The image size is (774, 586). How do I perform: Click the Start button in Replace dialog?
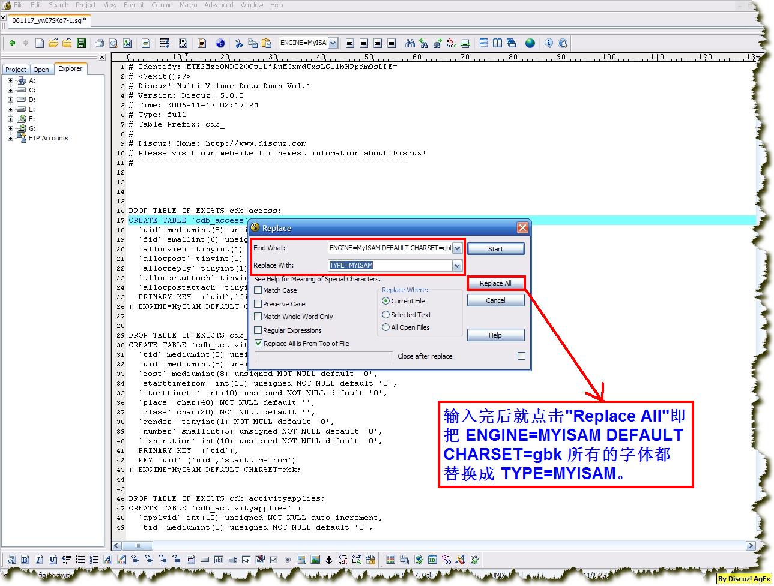coord(495,249)
